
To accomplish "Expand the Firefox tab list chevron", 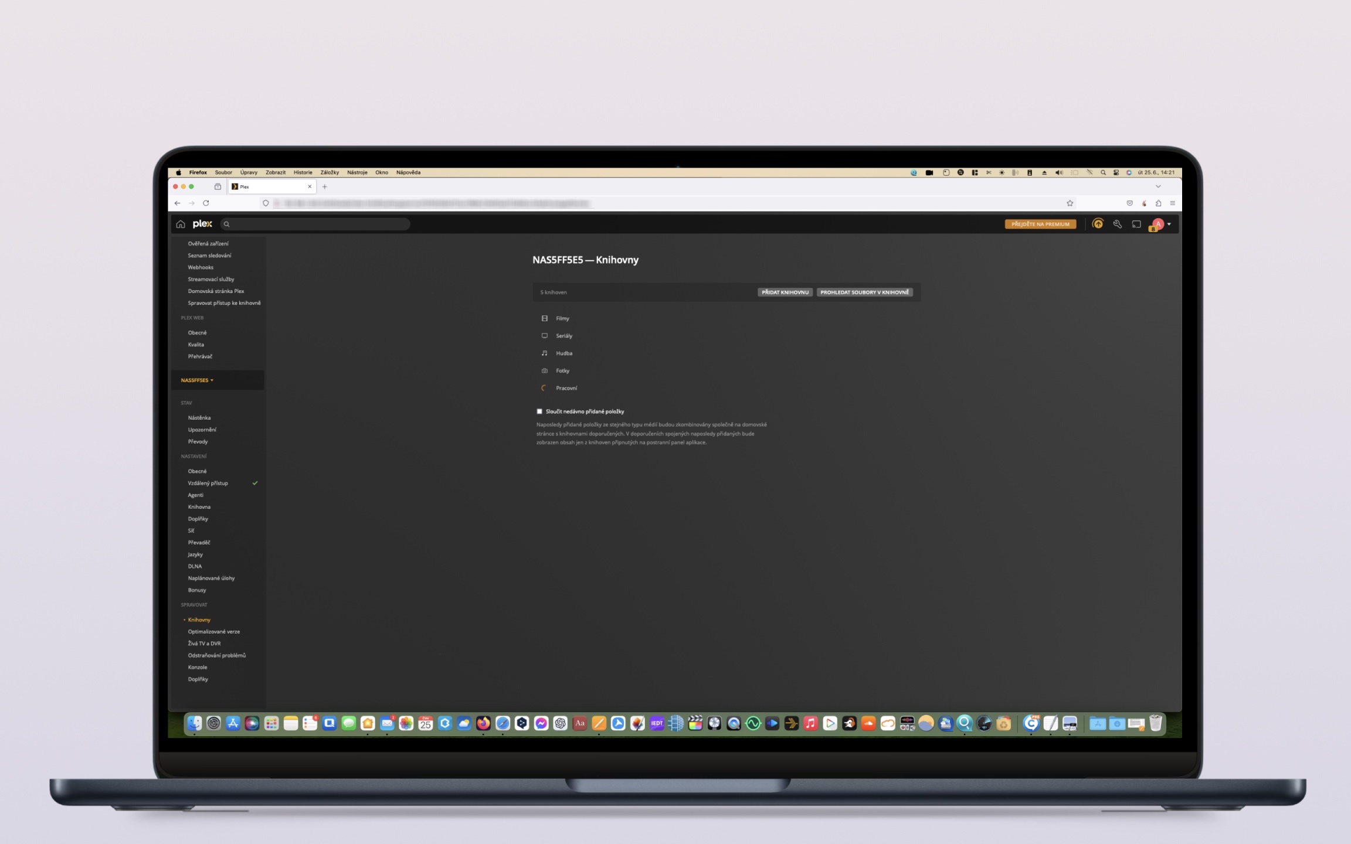I will point(1158,186).
